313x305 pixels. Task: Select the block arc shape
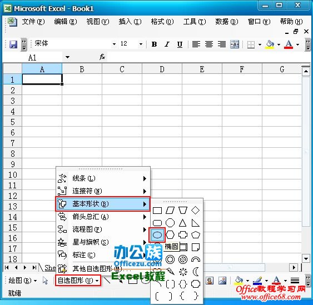(x=196, y=259)
